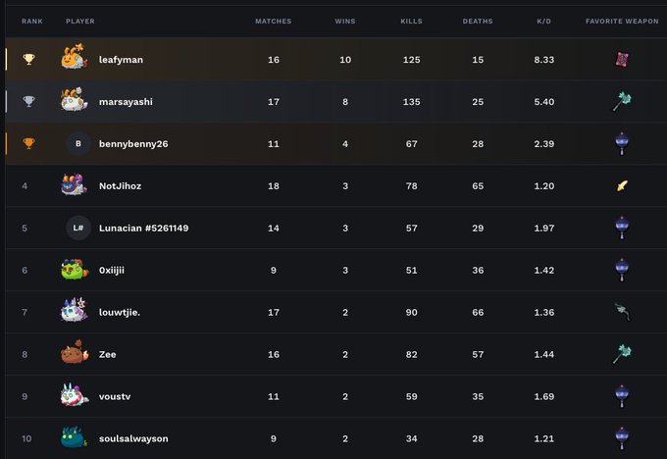
Task: Click soulsalwayson's favorite weapon lantern icon
Action: (622, 438)
